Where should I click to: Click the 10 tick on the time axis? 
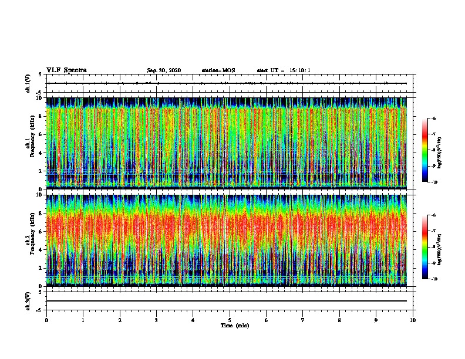coord(413,320)
